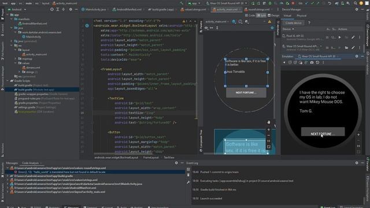The image size is (370, 208).
Task: Open the Android project view dropdown
Action: pyautogui.click(x=17, y=9)
